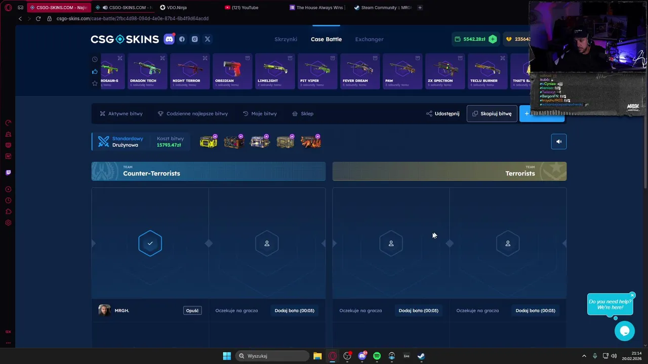The height and width of the screenshot is (364, 648).
Task: Join the second empty Terrorists slot
Action: (x=508, y=243)
